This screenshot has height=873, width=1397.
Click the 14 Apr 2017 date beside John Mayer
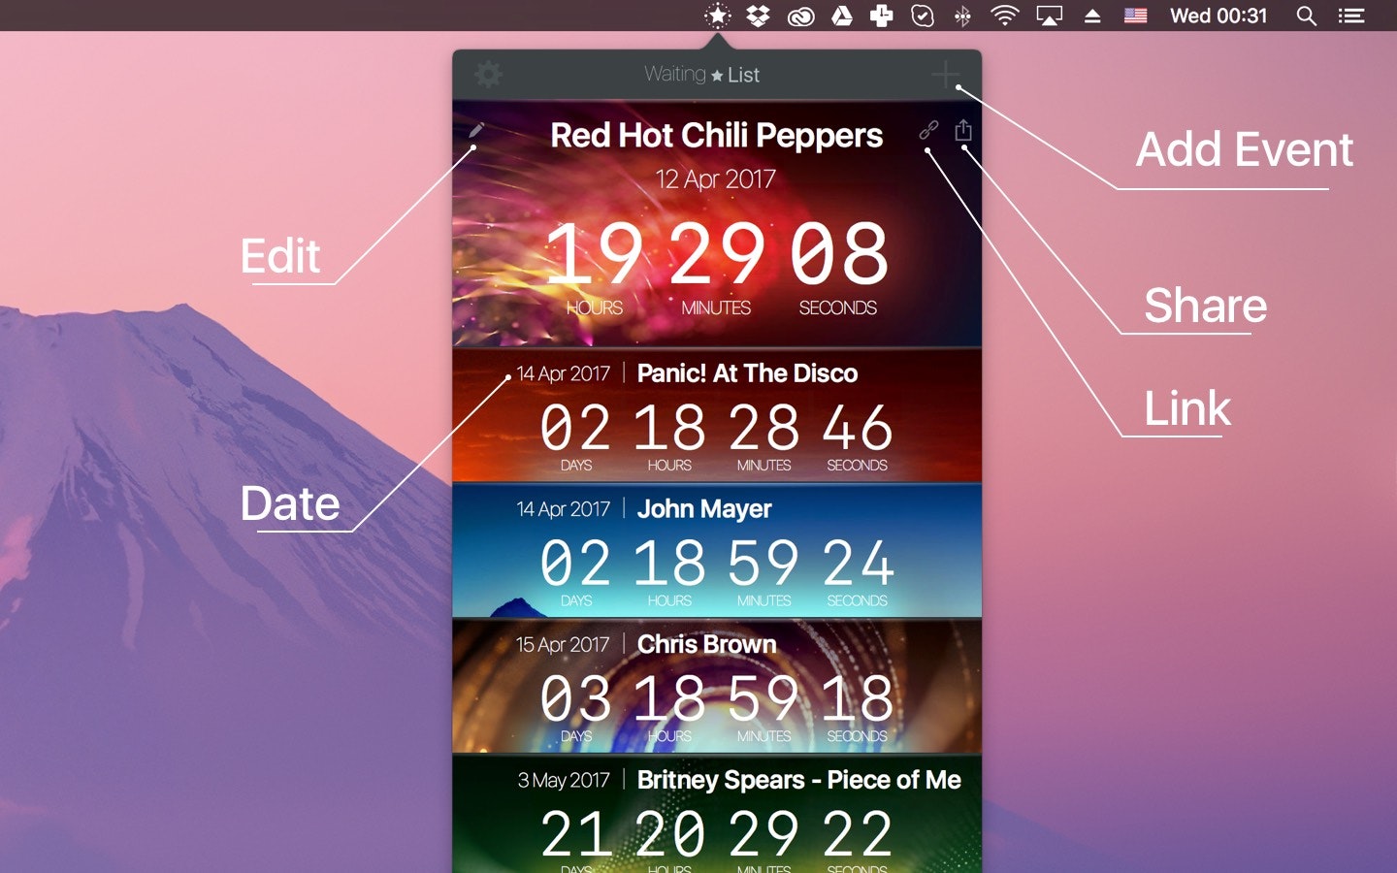(x=564, y=509)
